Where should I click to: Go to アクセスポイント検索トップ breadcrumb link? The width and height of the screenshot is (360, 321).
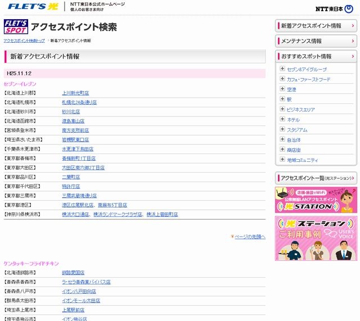coord(24,40)
